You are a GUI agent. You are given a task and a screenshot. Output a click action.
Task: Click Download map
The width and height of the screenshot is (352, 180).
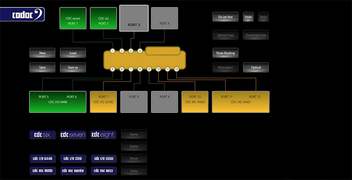pyautogui.click(x=256, y=35)
